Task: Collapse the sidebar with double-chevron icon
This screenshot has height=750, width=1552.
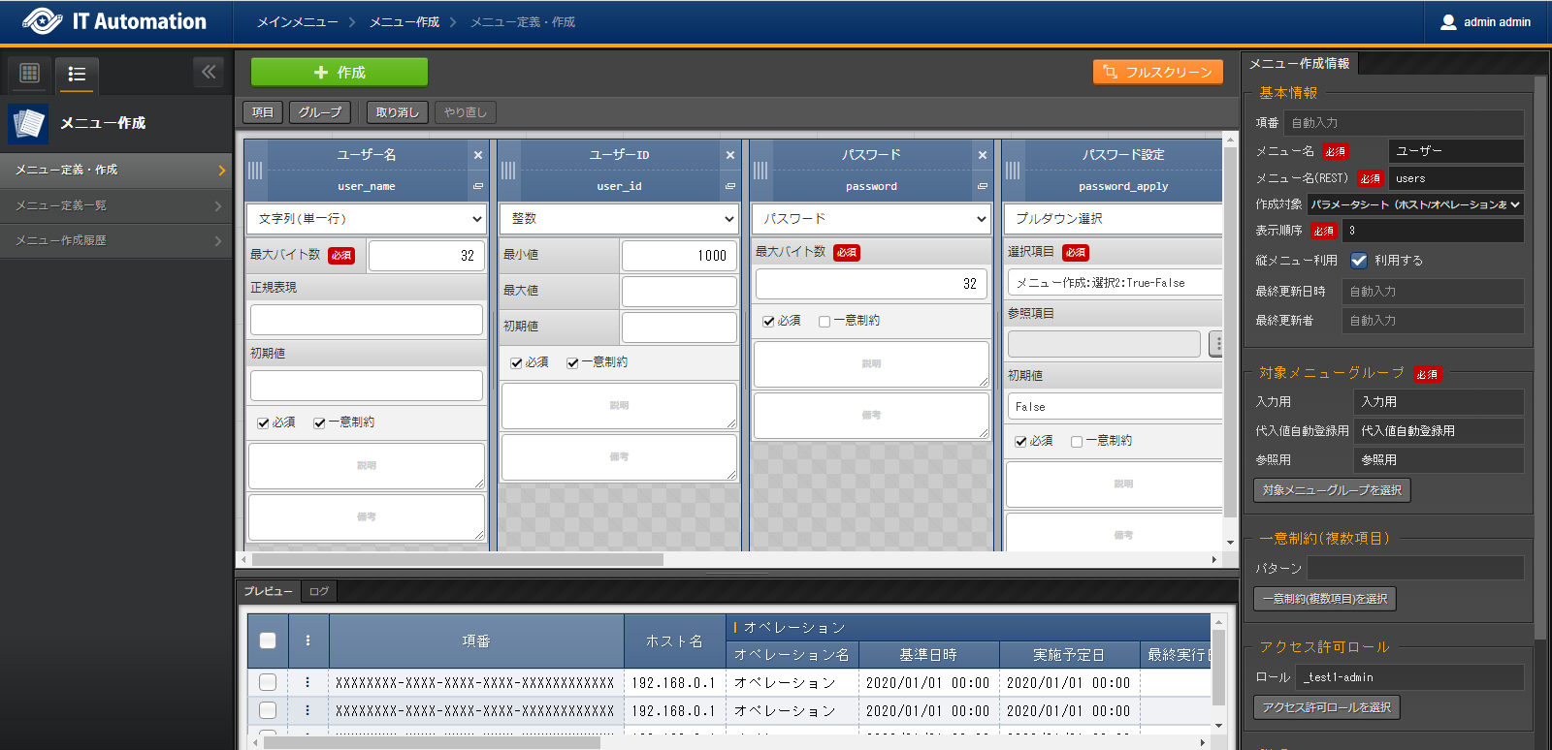Action: 209,72
